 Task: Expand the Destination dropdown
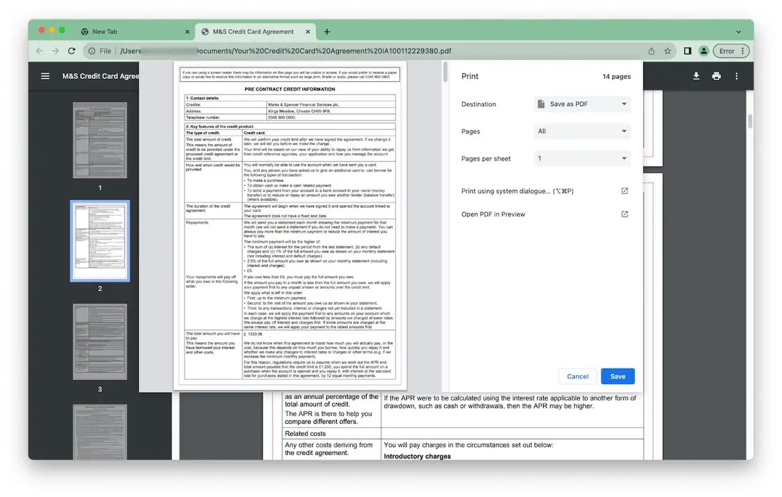(x=582, y=104)
